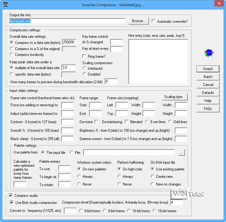Click the Adjust frame rate field
The width and height of the screenshot is (226, 222).
pos(68,113)
